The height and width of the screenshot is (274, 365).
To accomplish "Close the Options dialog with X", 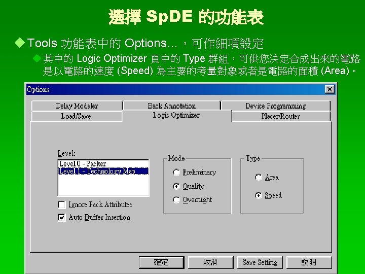I will pos(330,89).
